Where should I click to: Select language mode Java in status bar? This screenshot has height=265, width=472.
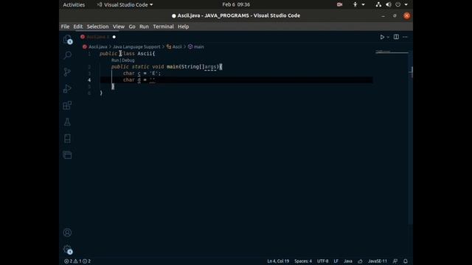click(348, 261)
